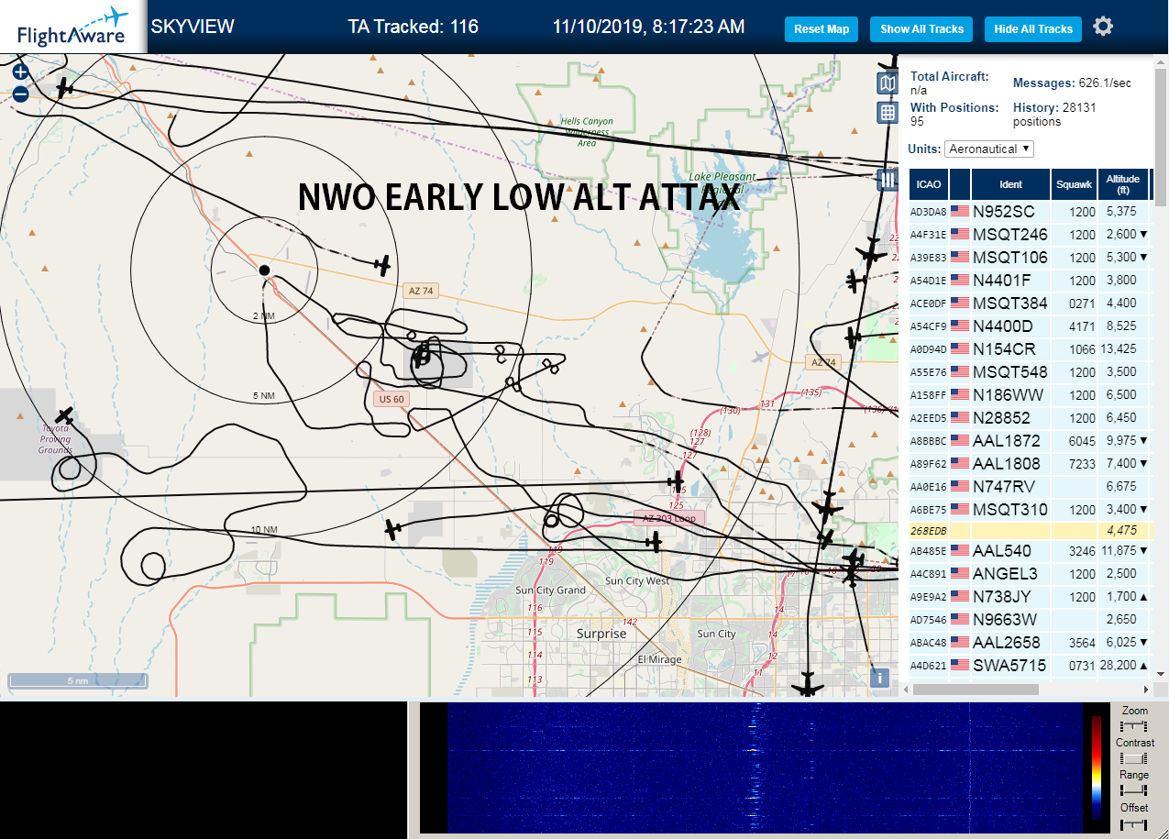Click the waterfall color scale bar
Image resolution: width=1169 pixels, height=839 pixels.
1097,767
